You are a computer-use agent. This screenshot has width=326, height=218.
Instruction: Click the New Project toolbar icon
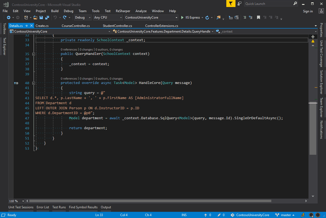[x=26, y=17]
